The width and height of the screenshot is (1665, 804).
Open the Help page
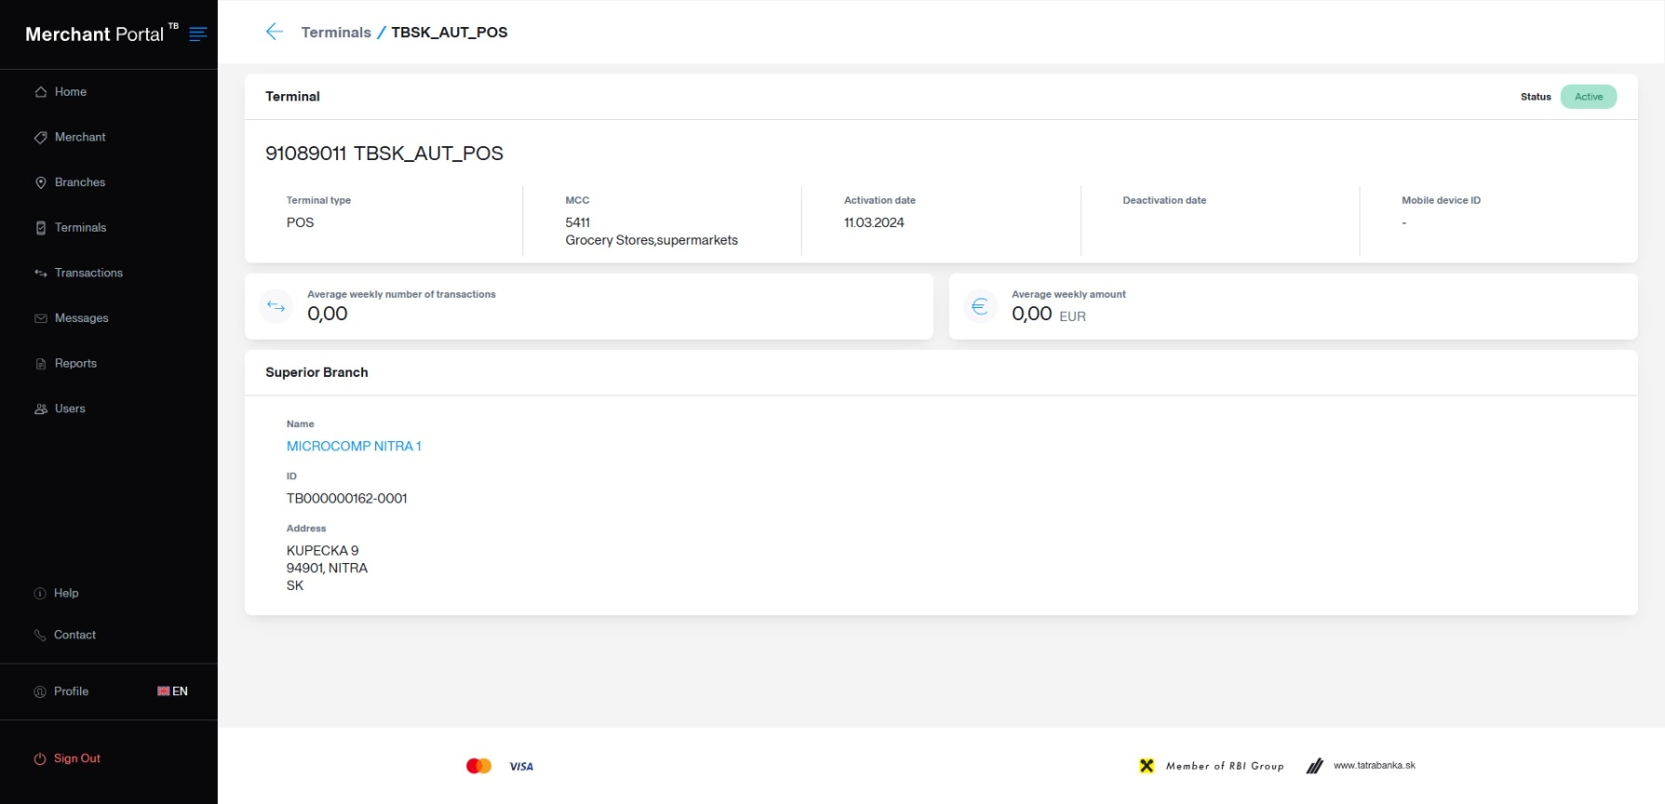(x=66, y=593)
